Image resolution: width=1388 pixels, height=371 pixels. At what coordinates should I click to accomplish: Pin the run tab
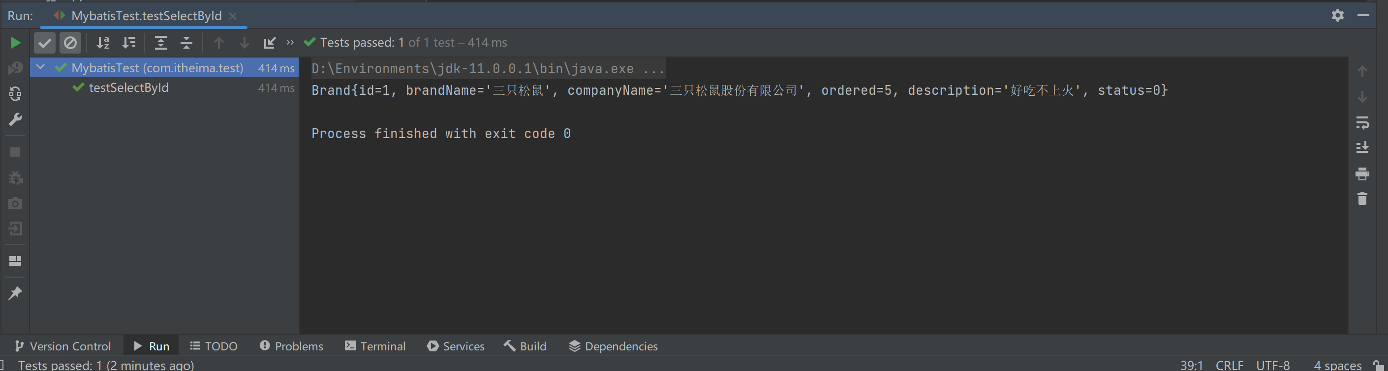tap(15, 293)
